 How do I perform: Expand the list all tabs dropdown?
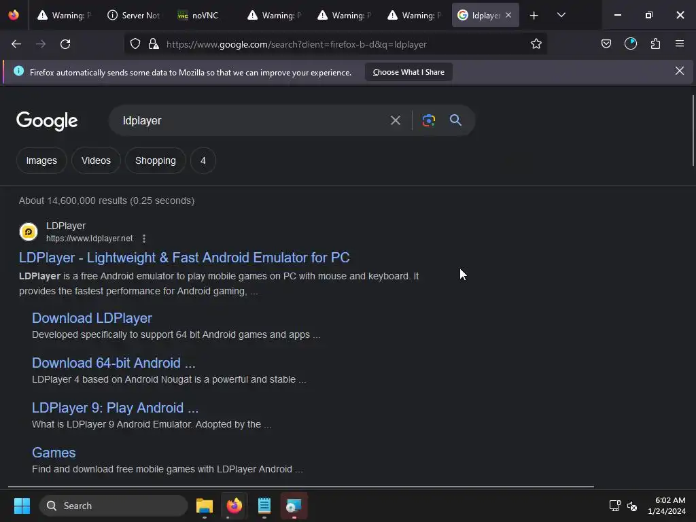[x=561, y=16]
